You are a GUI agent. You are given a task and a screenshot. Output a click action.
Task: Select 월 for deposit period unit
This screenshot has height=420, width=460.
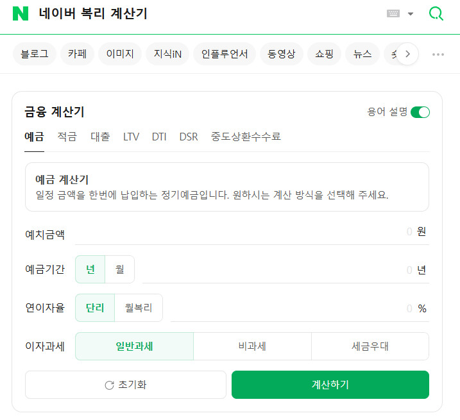click(x=119, y=269)
